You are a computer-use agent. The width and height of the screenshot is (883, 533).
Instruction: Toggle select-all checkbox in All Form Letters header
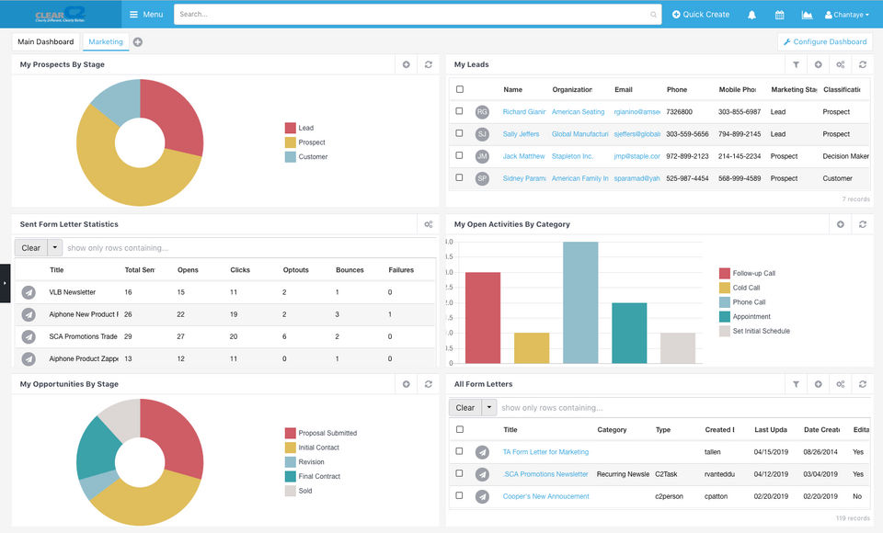pyautogui.click(x=460, y=429)
